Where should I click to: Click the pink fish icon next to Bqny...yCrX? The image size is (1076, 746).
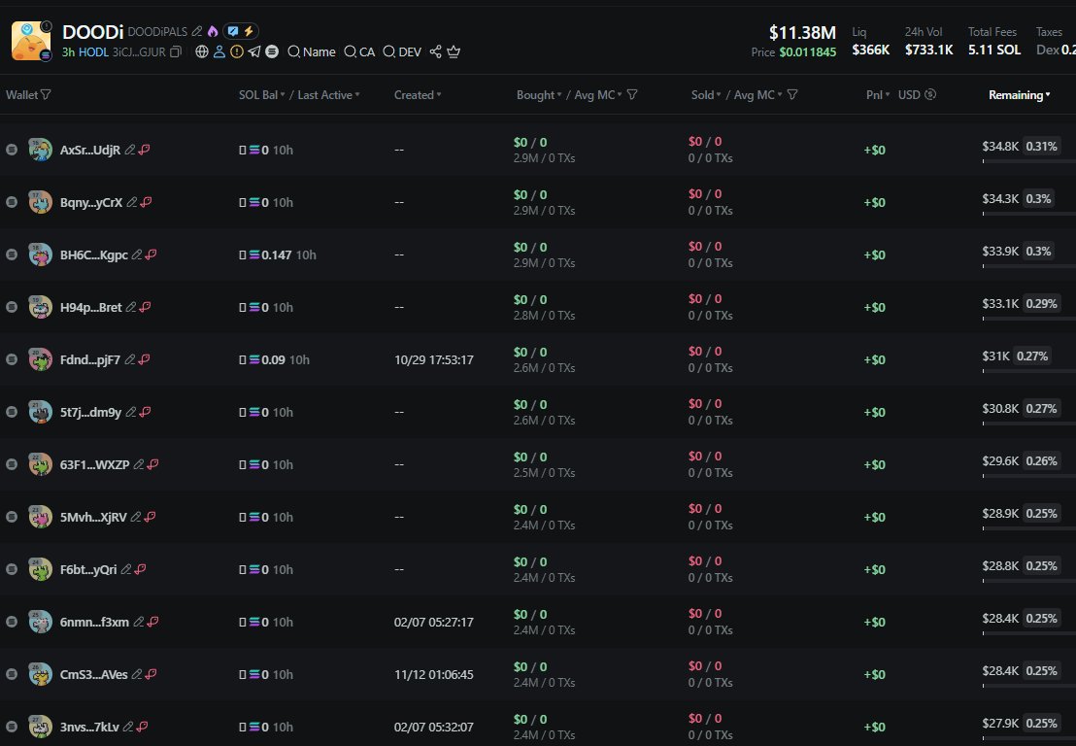pyautogui.click(x=147, y=202)
